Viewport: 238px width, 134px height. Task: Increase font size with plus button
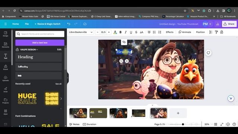109,32
